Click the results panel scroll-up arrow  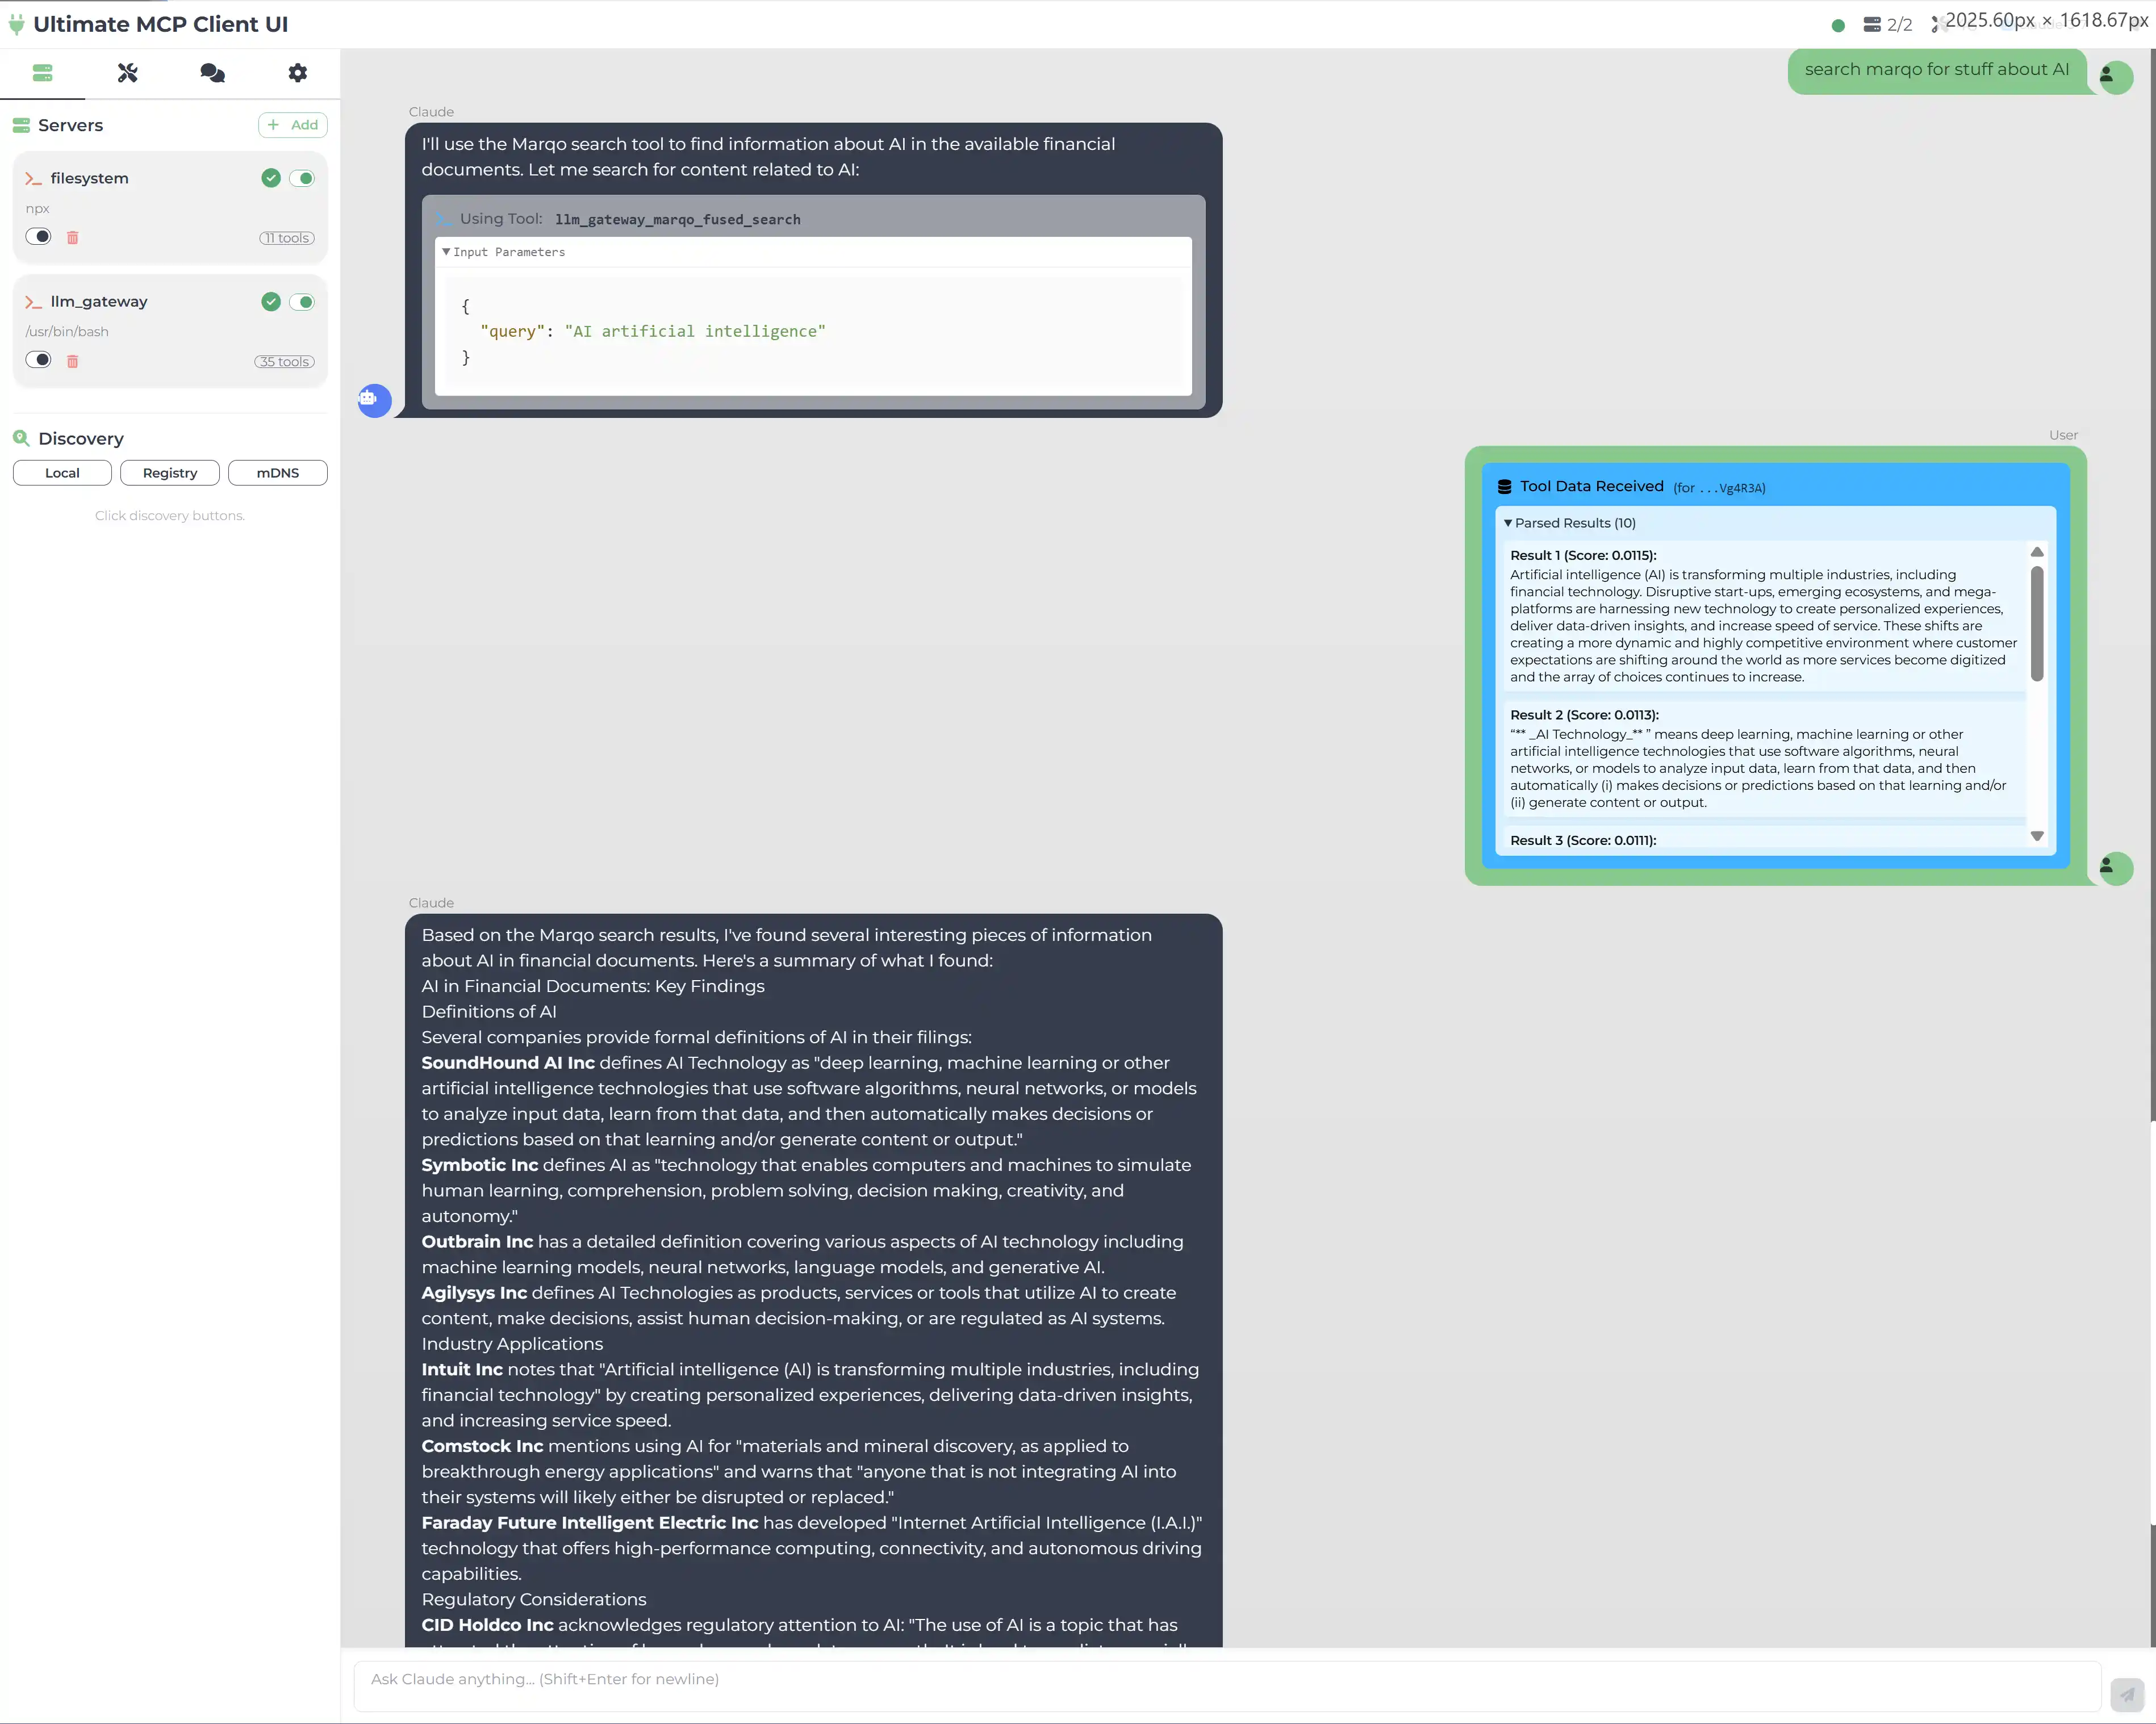[2037, 552]
